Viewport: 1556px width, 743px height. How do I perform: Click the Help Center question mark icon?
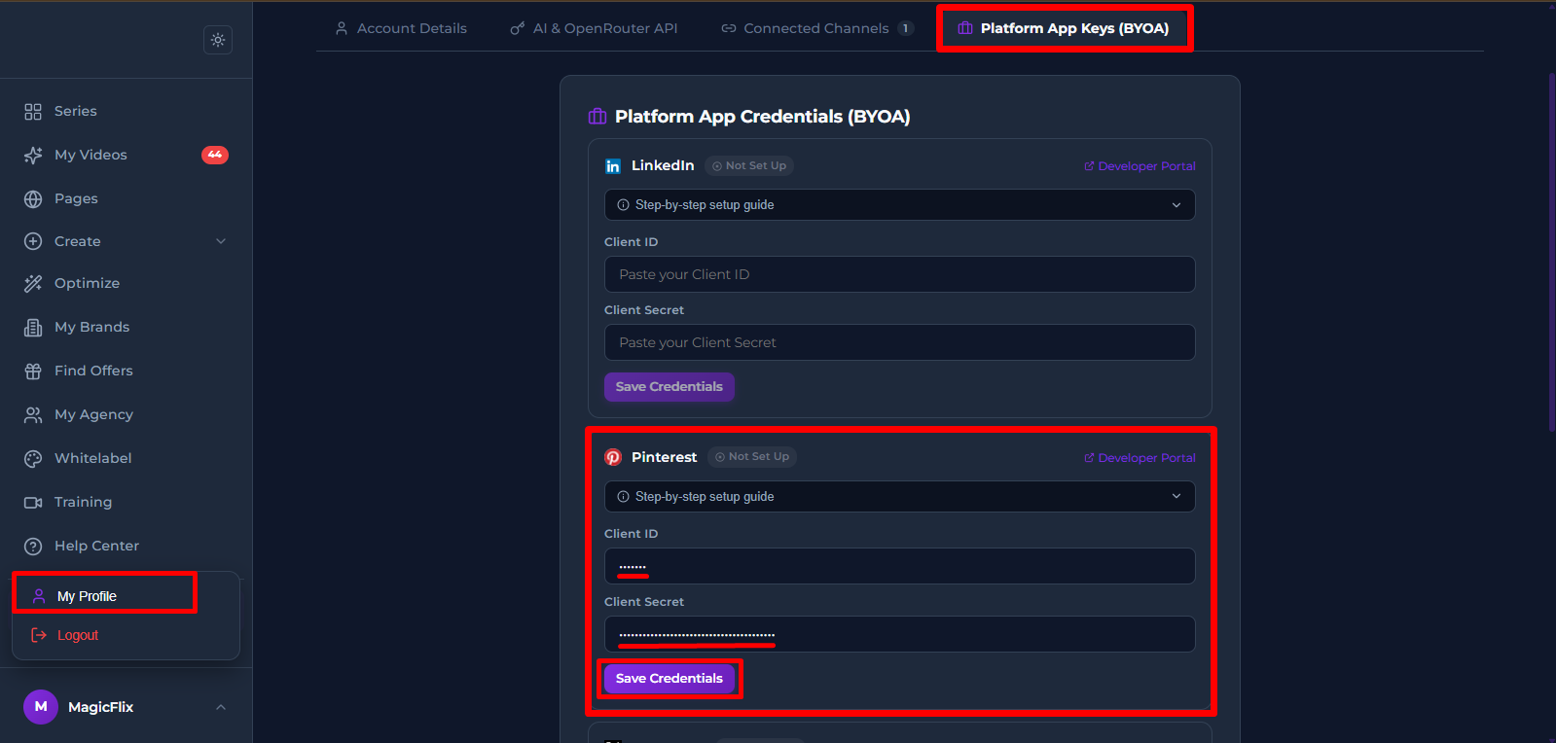click(33, 547)
